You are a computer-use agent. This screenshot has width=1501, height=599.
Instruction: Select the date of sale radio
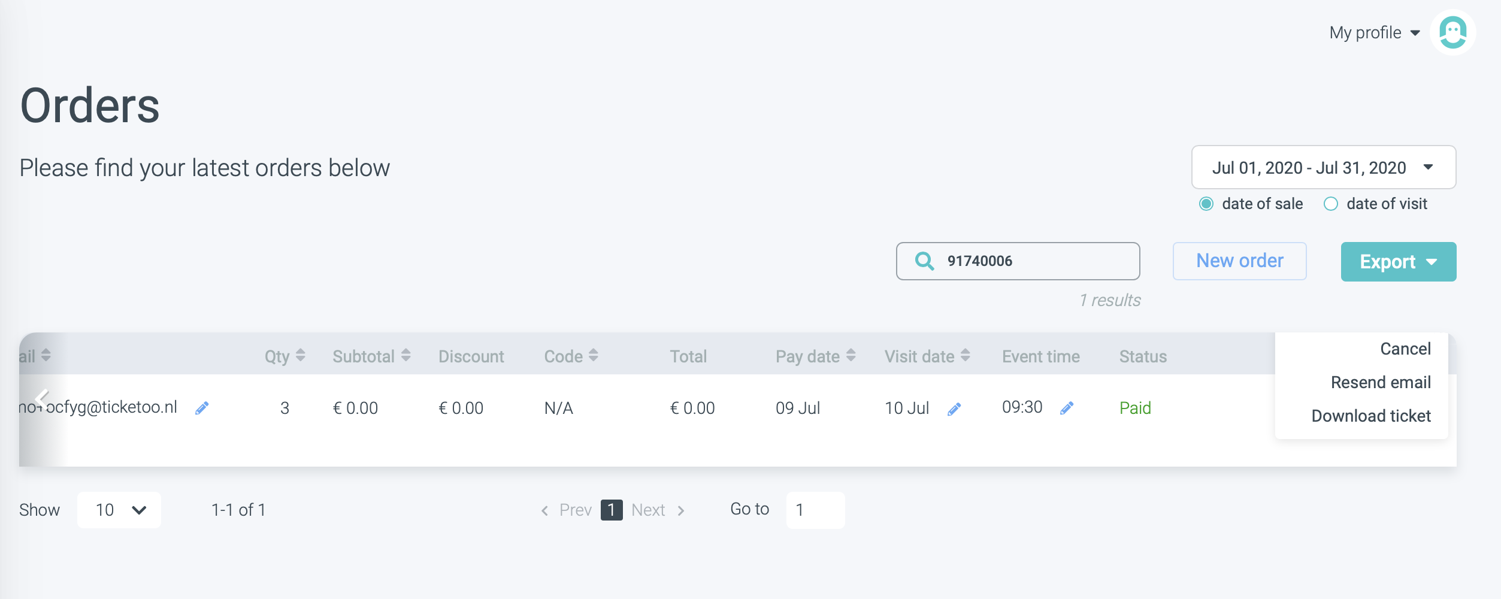[1206, 204]
